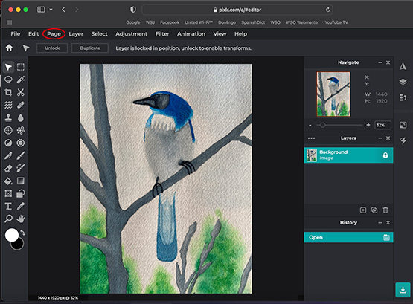Select the Liquify waves tool
Image resolution: width=413 pixels, height=304 pixels.
click(x=8, y=105)
